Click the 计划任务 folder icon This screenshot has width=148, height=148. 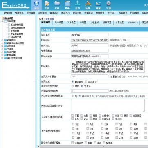[5, 46]
